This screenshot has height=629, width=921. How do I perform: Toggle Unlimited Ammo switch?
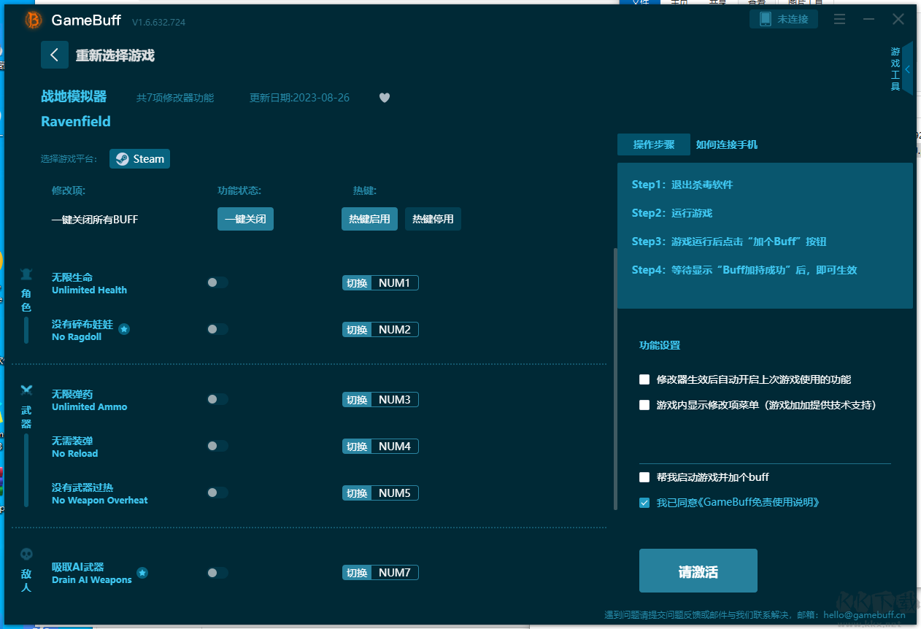click(217, 399)
